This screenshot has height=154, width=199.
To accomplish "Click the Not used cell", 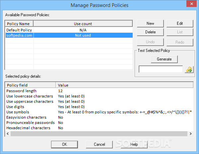I will [83, 35].
